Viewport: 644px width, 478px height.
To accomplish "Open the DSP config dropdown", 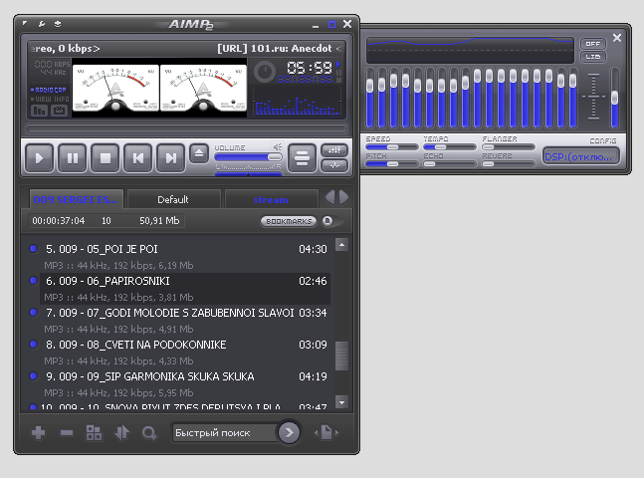I will coord(580,156).
